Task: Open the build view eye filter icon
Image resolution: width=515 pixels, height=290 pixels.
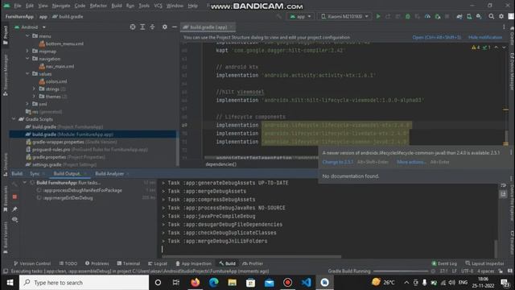Action: tap(14, 219)
